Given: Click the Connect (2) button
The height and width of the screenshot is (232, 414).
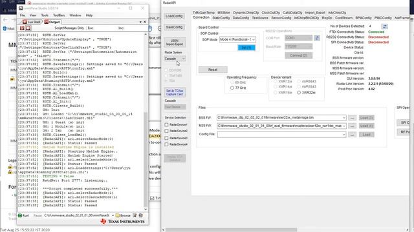Looking at the screenshot, I should [x=298, y=55].
